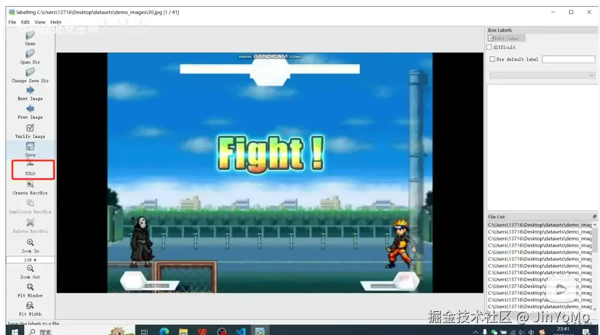Select Change Save Dir in toolbar
Image resolution: width=600 pixels, height=335 pixels.
[30, 75]
